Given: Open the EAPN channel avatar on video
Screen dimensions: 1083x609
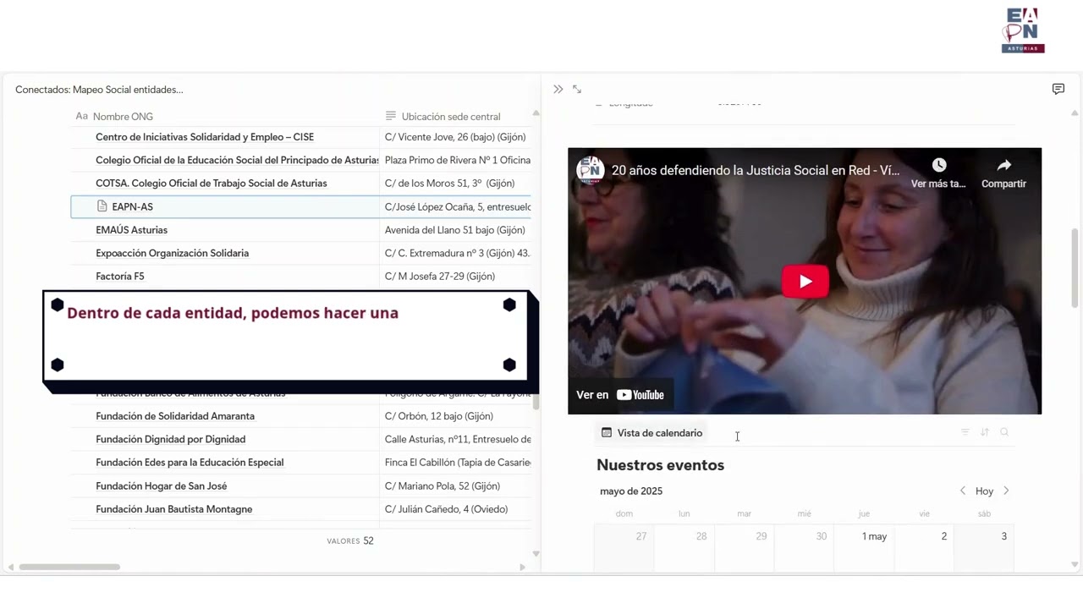Looking at the screenshot, I should (x=591, y=169).
